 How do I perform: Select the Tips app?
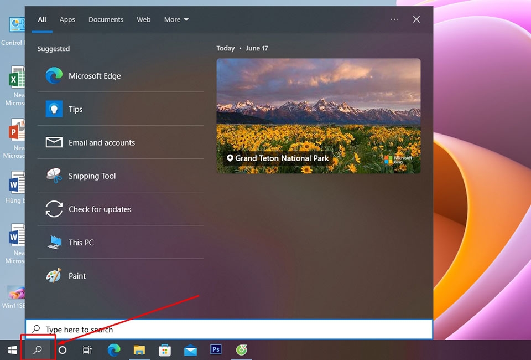(75, 109)
